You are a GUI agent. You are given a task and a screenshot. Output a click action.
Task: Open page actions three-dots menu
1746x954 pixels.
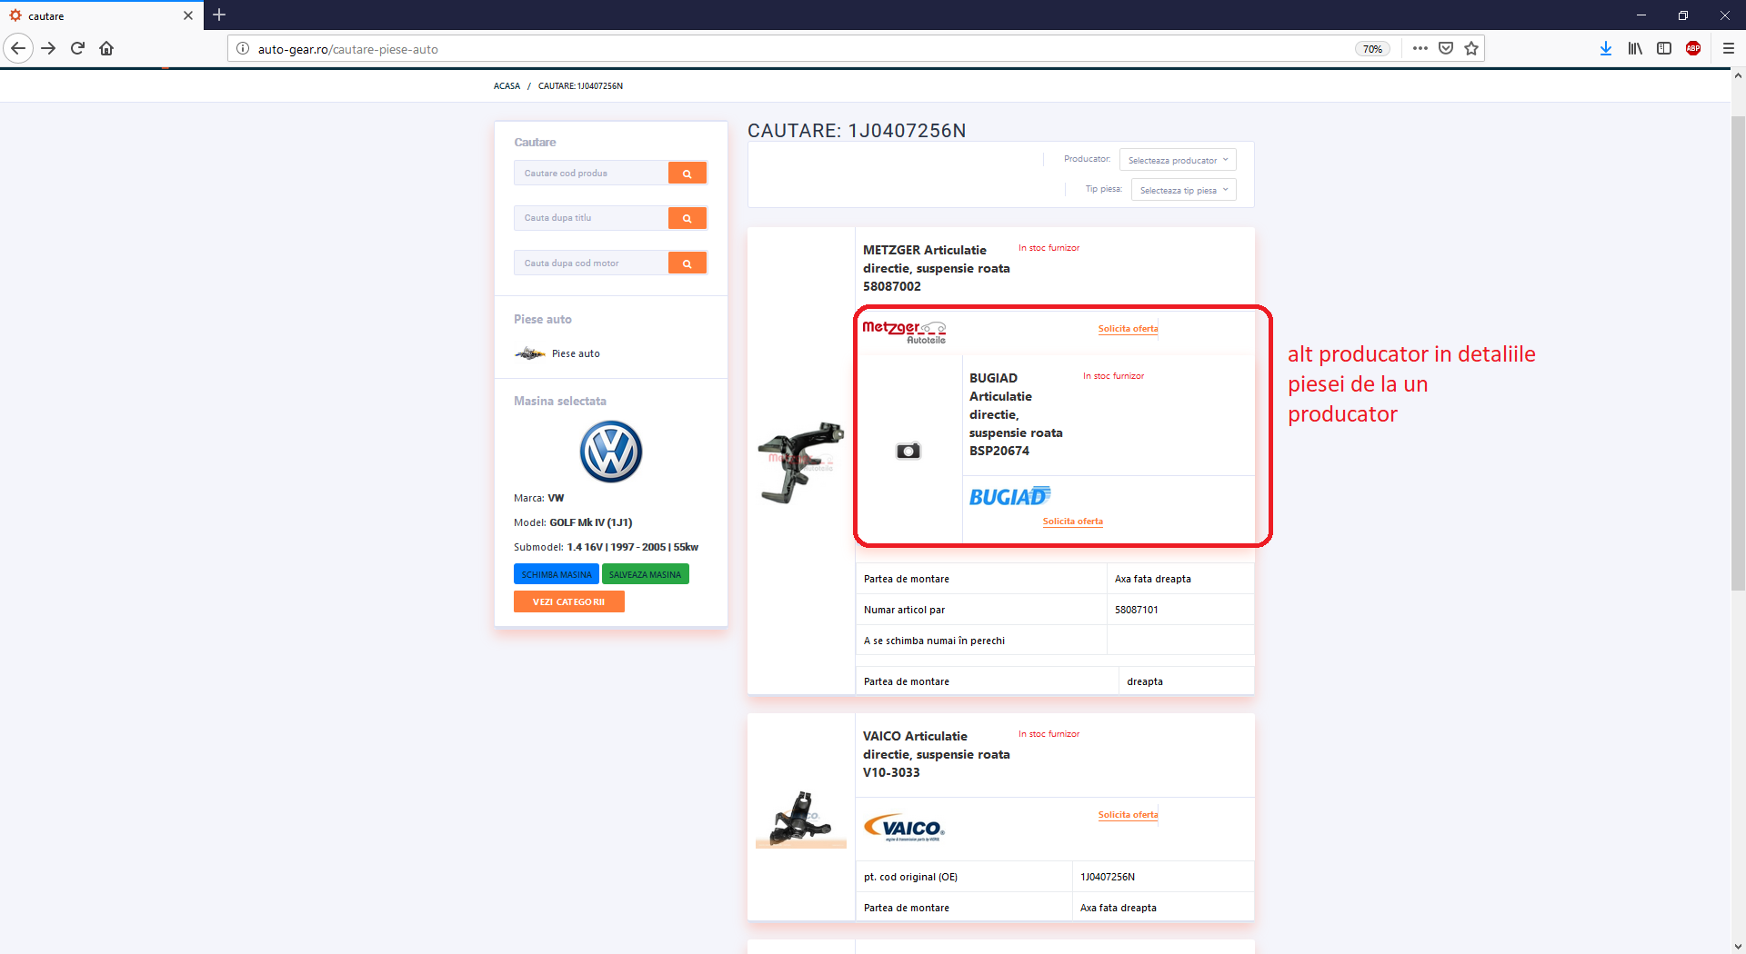(1420, 48)
